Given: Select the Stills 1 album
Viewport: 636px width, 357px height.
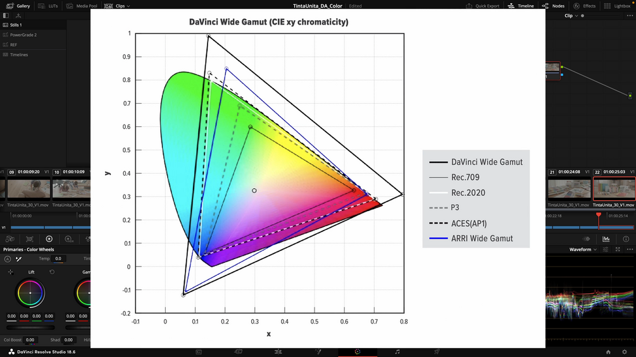Looking at the screenshot, I should click(33, 25).
